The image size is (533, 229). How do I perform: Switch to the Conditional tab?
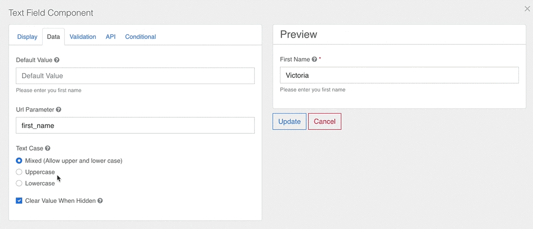tap(141, 37)
